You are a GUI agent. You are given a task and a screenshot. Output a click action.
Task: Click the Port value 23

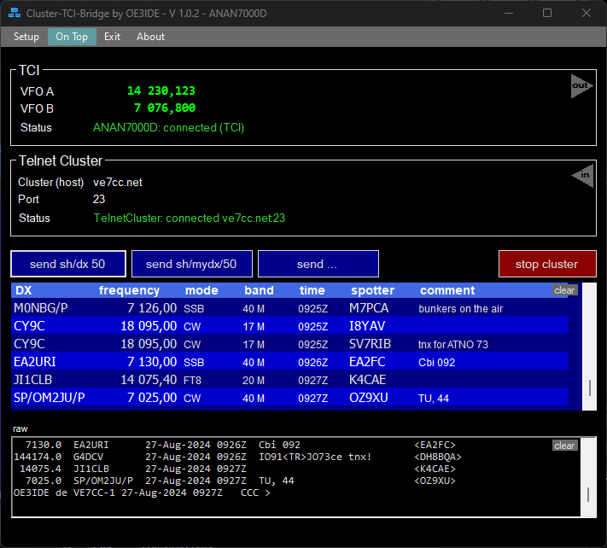point(99,199)
